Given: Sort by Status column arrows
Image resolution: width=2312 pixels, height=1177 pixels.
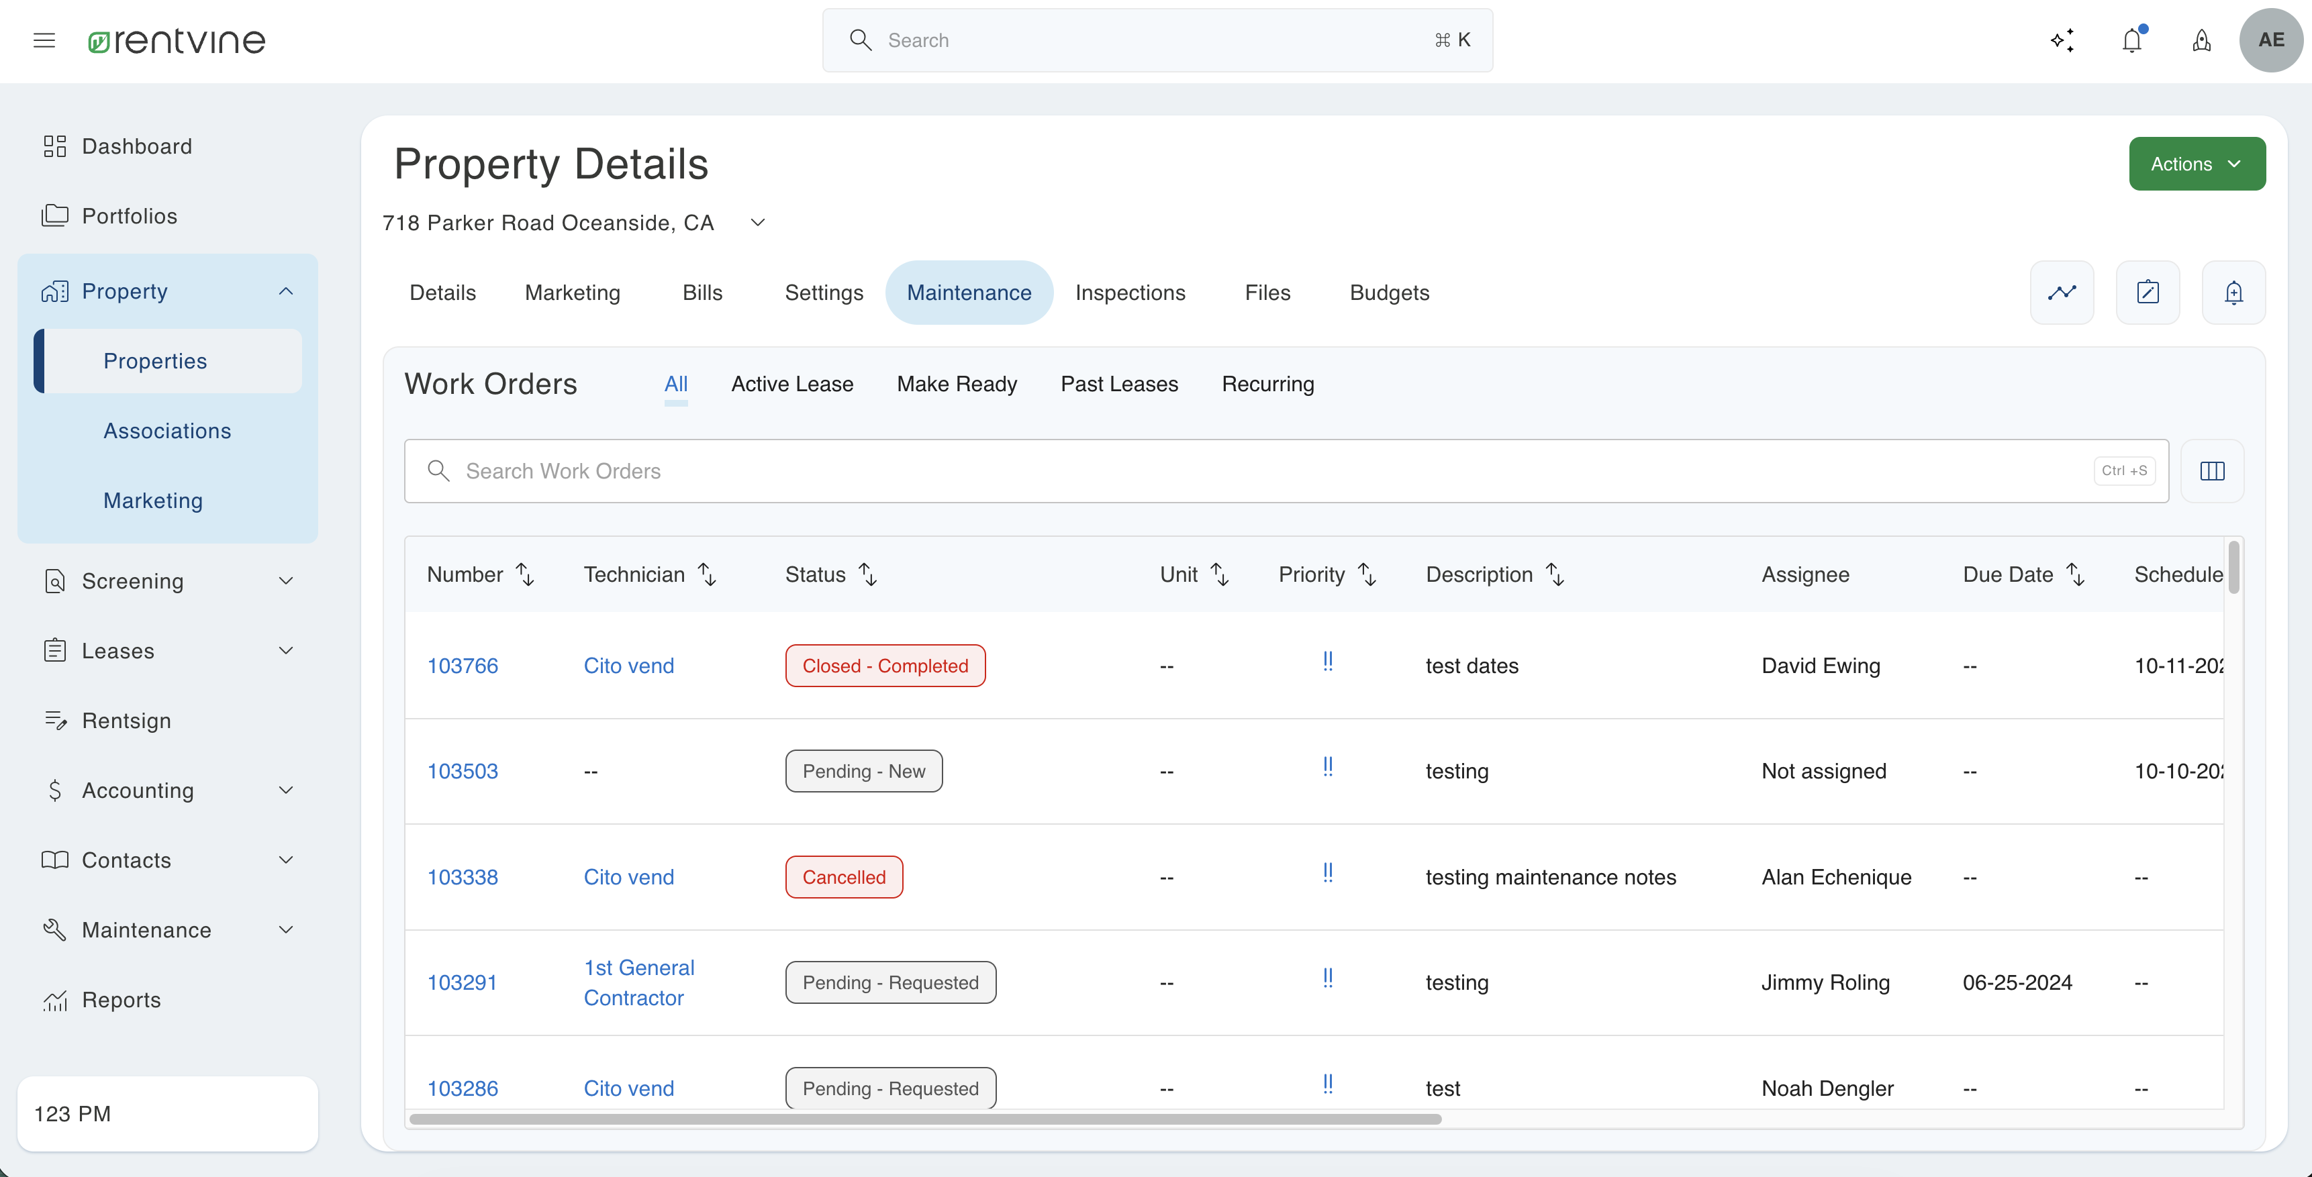Looking at the screenshot, I should (867, 574).
